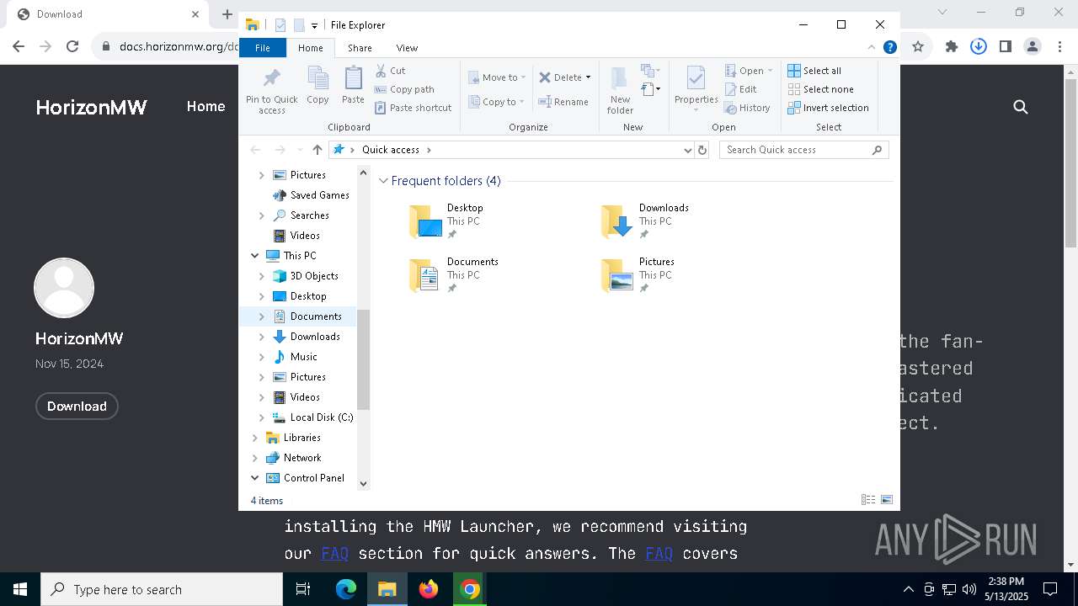Click Cut in Clipboard group

pyautogui.click(x=390, y=71)
